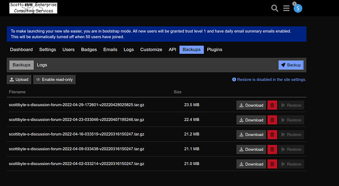Download the 22.4 MB backup file
The image size is (339, 186).
tap(251, 120)
